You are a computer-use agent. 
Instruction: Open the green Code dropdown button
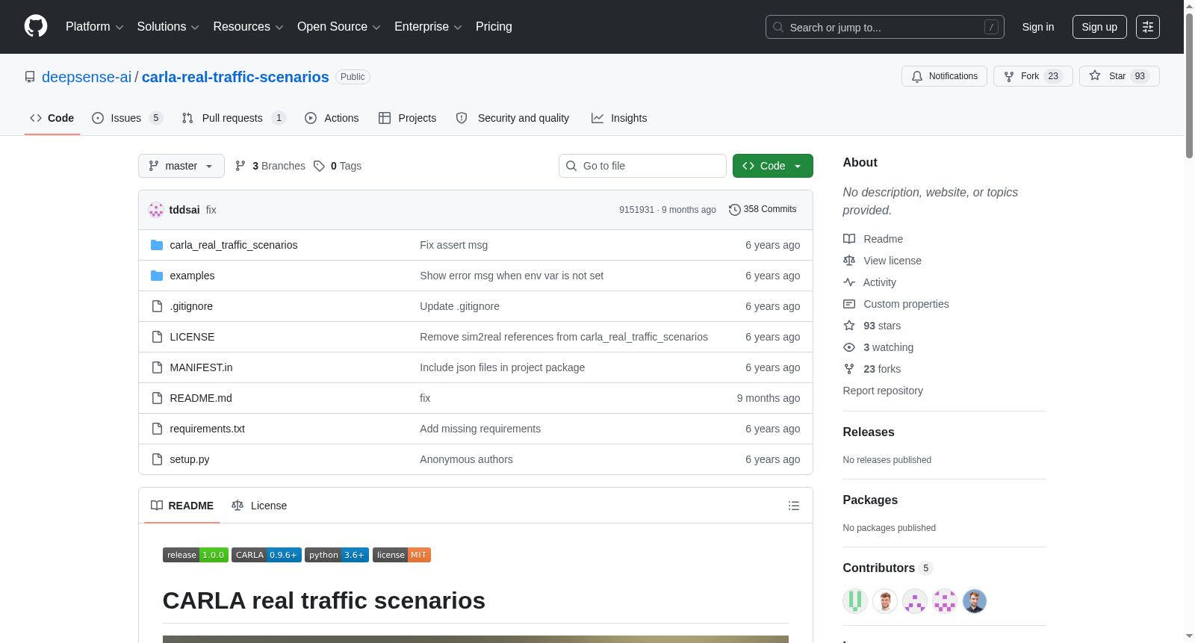pos(773,166)
